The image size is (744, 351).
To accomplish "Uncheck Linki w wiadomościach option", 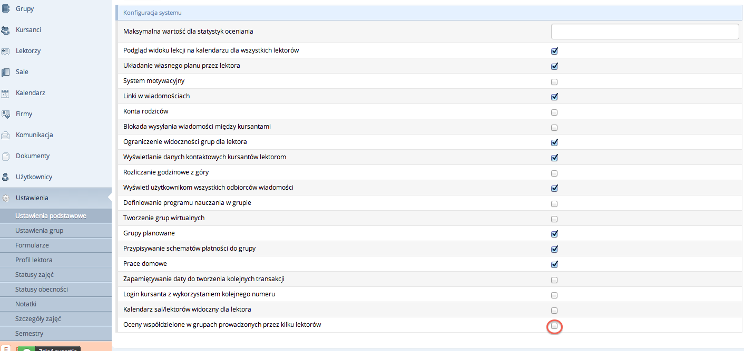I will pos(554,97).
